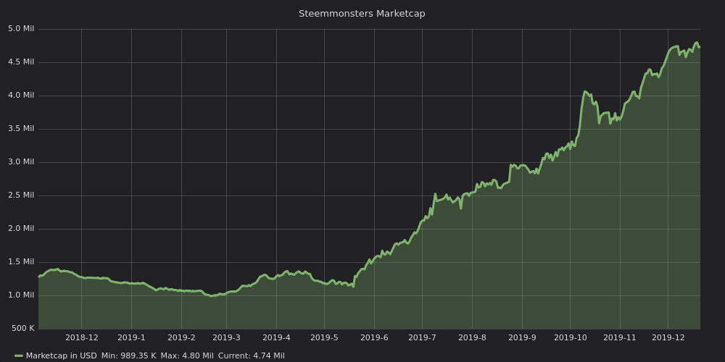Toggle the Marketcap in USD series label
This screenshot has width=725, height=362.
61,356
